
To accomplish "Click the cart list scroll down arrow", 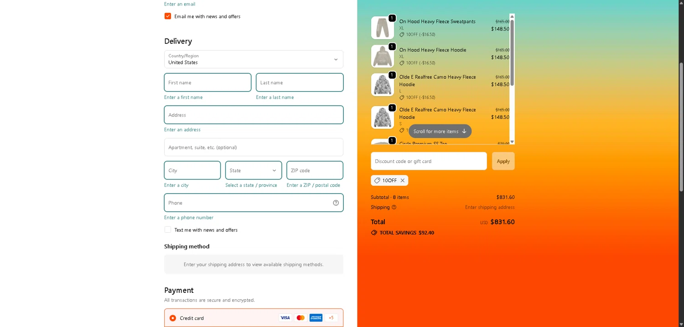I will coord(512,142).
